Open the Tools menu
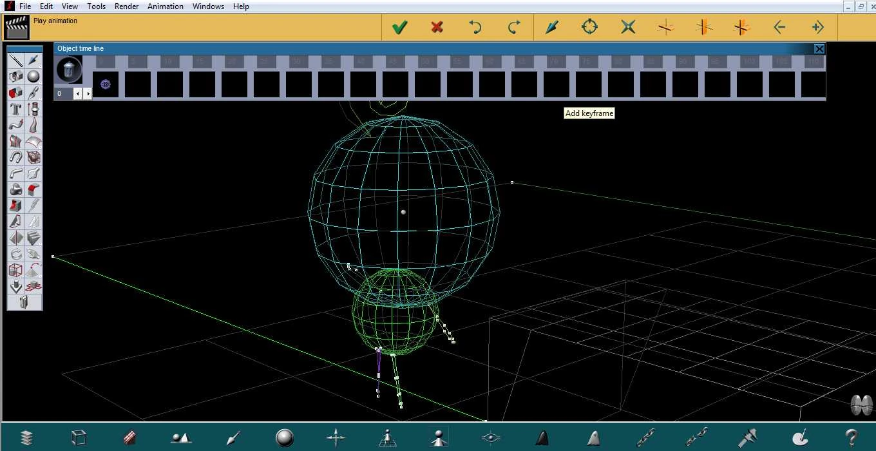Viewport: 876px width, 451px height. 96,6
